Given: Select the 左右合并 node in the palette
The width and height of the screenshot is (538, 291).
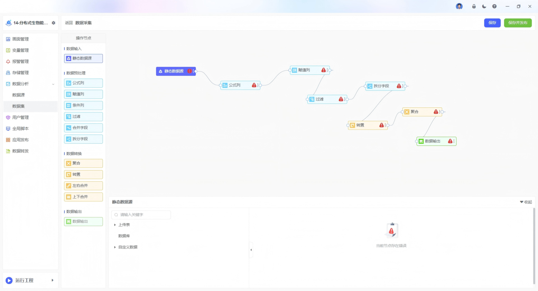Looking at the screenshot, I should point(84,186).
